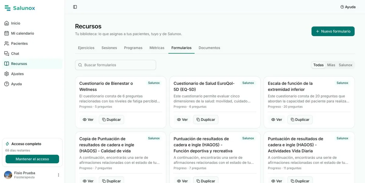
Task: Click the 'Progreso · 5 preguntas' text
Action: click(96, 107)
